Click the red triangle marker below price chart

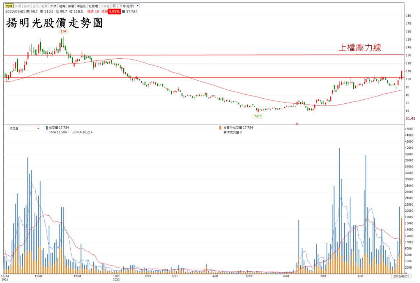click(x=297, y=123)
